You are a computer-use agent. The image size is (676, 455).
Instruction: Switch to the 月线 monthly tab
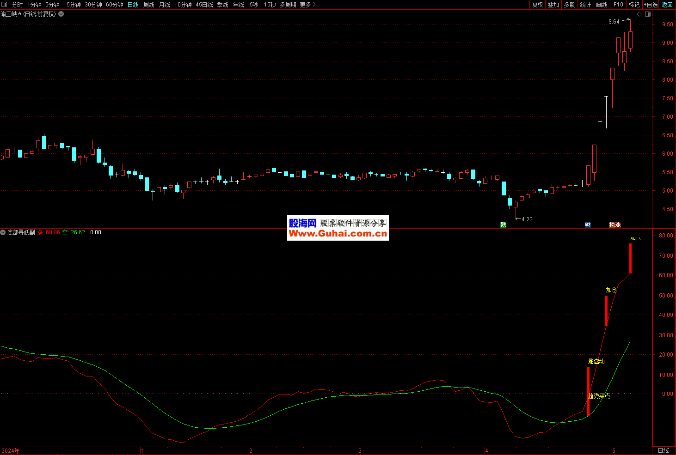[165, 5]
